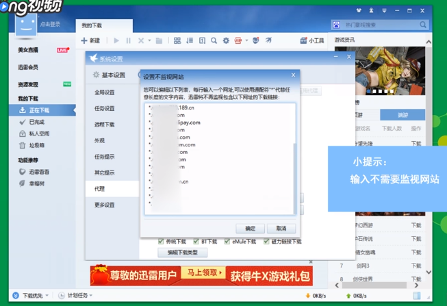Click the 点击登录 login link
Viewport: 447px width, 306px height.
(50, 24)
